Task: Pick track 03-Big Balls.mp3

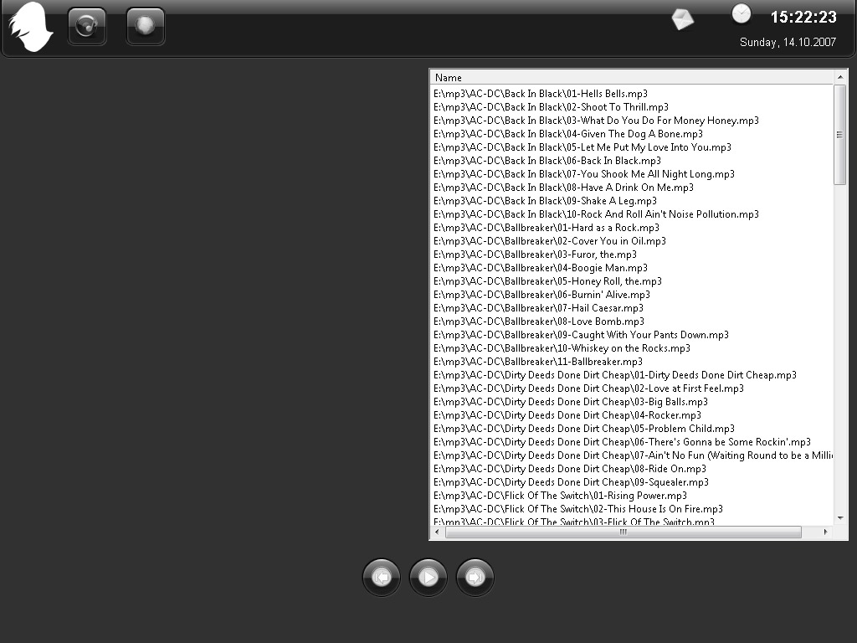Action: [571, 402]
